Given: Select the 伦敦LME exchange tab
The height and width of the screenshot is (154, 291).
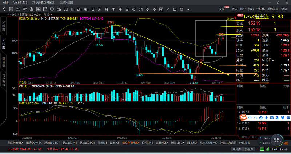Looking at the screenshot, I should (x=147, y=143).
